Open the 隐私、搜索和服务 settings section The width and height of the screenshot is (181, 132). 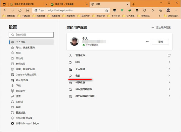(x=25, y=48)
